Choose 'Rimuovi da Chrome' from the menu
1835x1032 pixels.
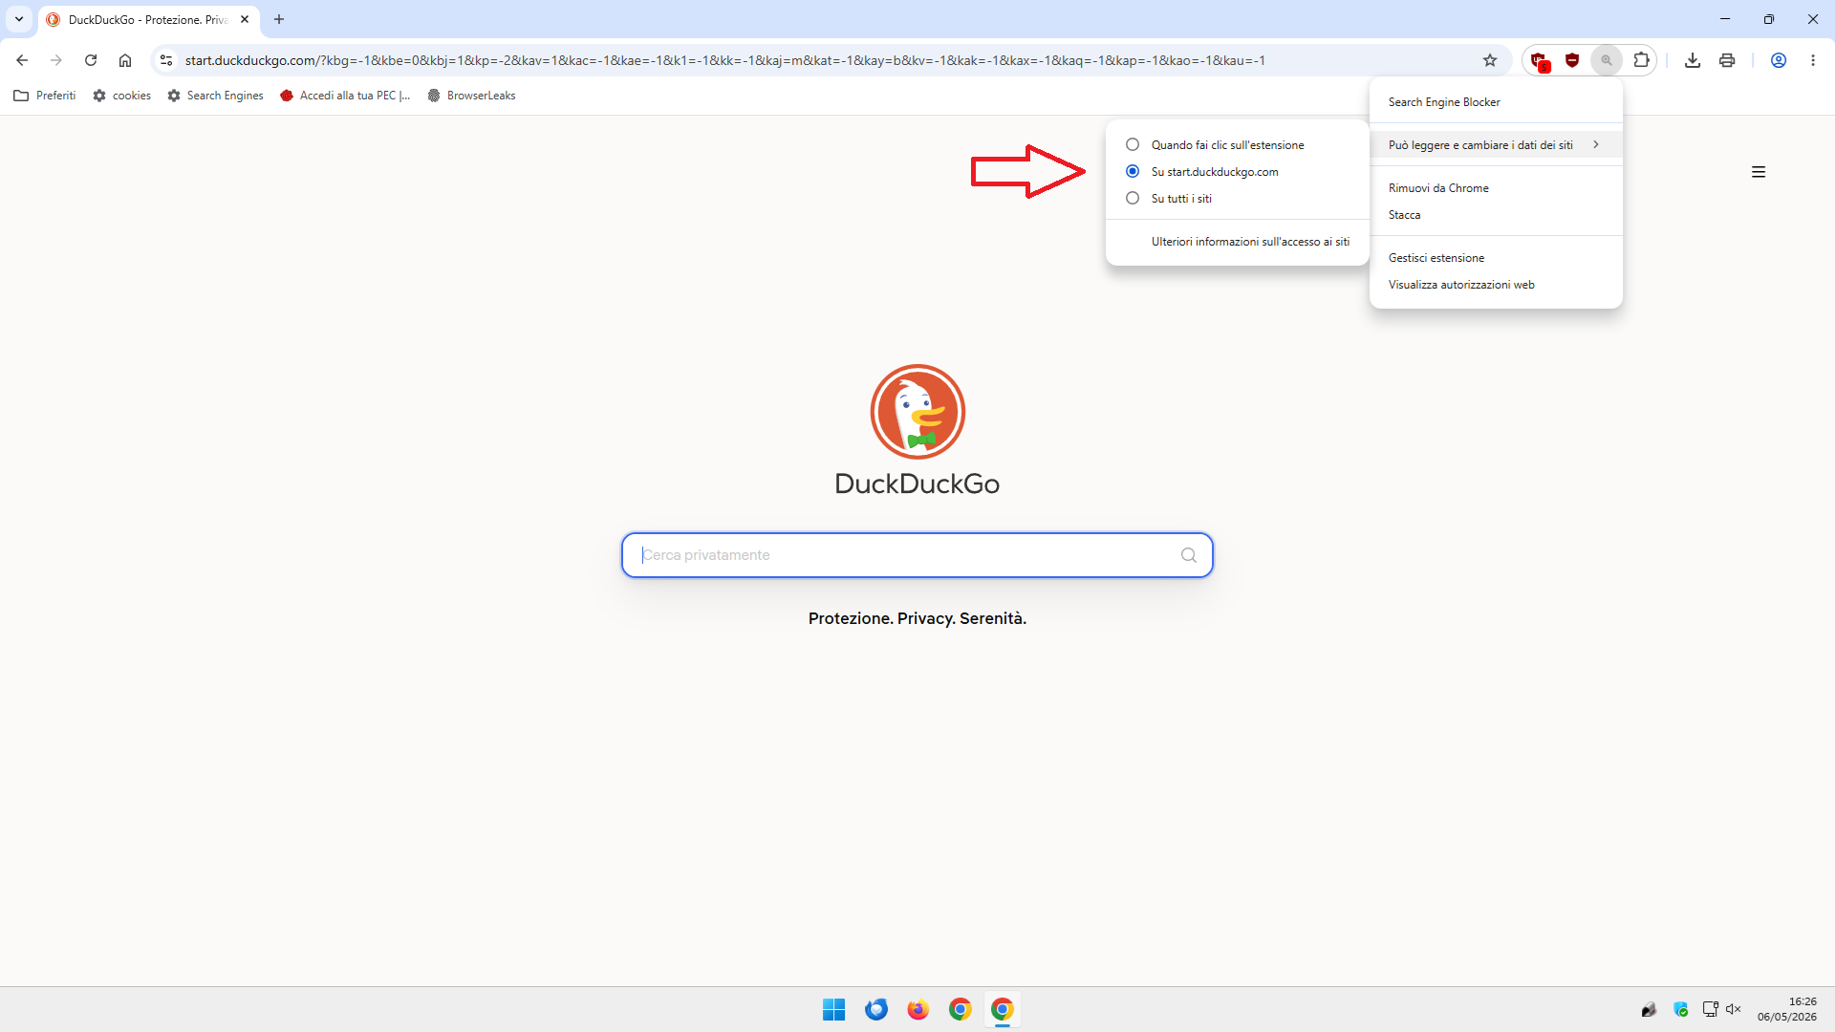coord(1496,188)
